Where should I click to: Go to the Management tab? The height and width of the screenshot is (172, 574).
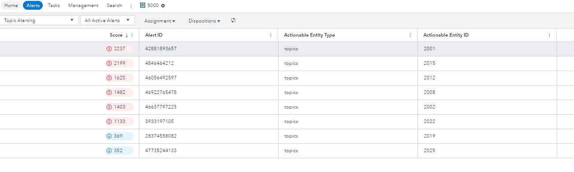[83, 6]
